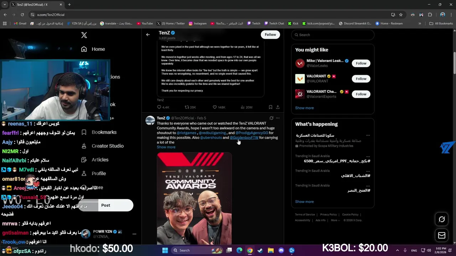Viewport: 456px width, 256px height.
Task: Follow Mike | Valorant Leaks
Action: tap(361, 63)
